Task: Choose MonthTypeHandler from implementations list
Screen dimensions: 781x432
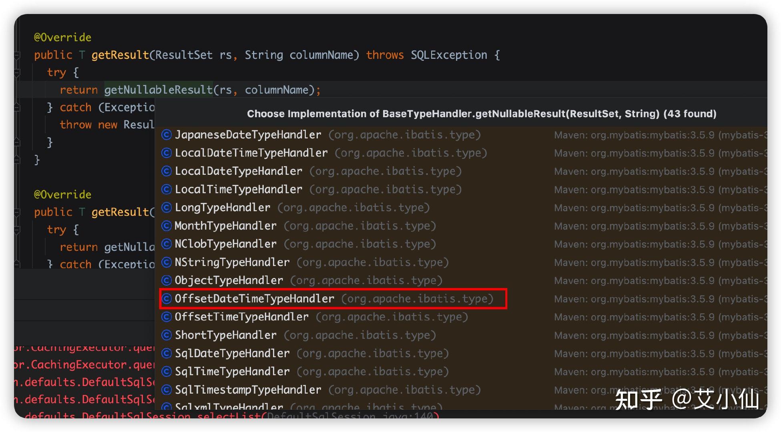Action: 225,226
